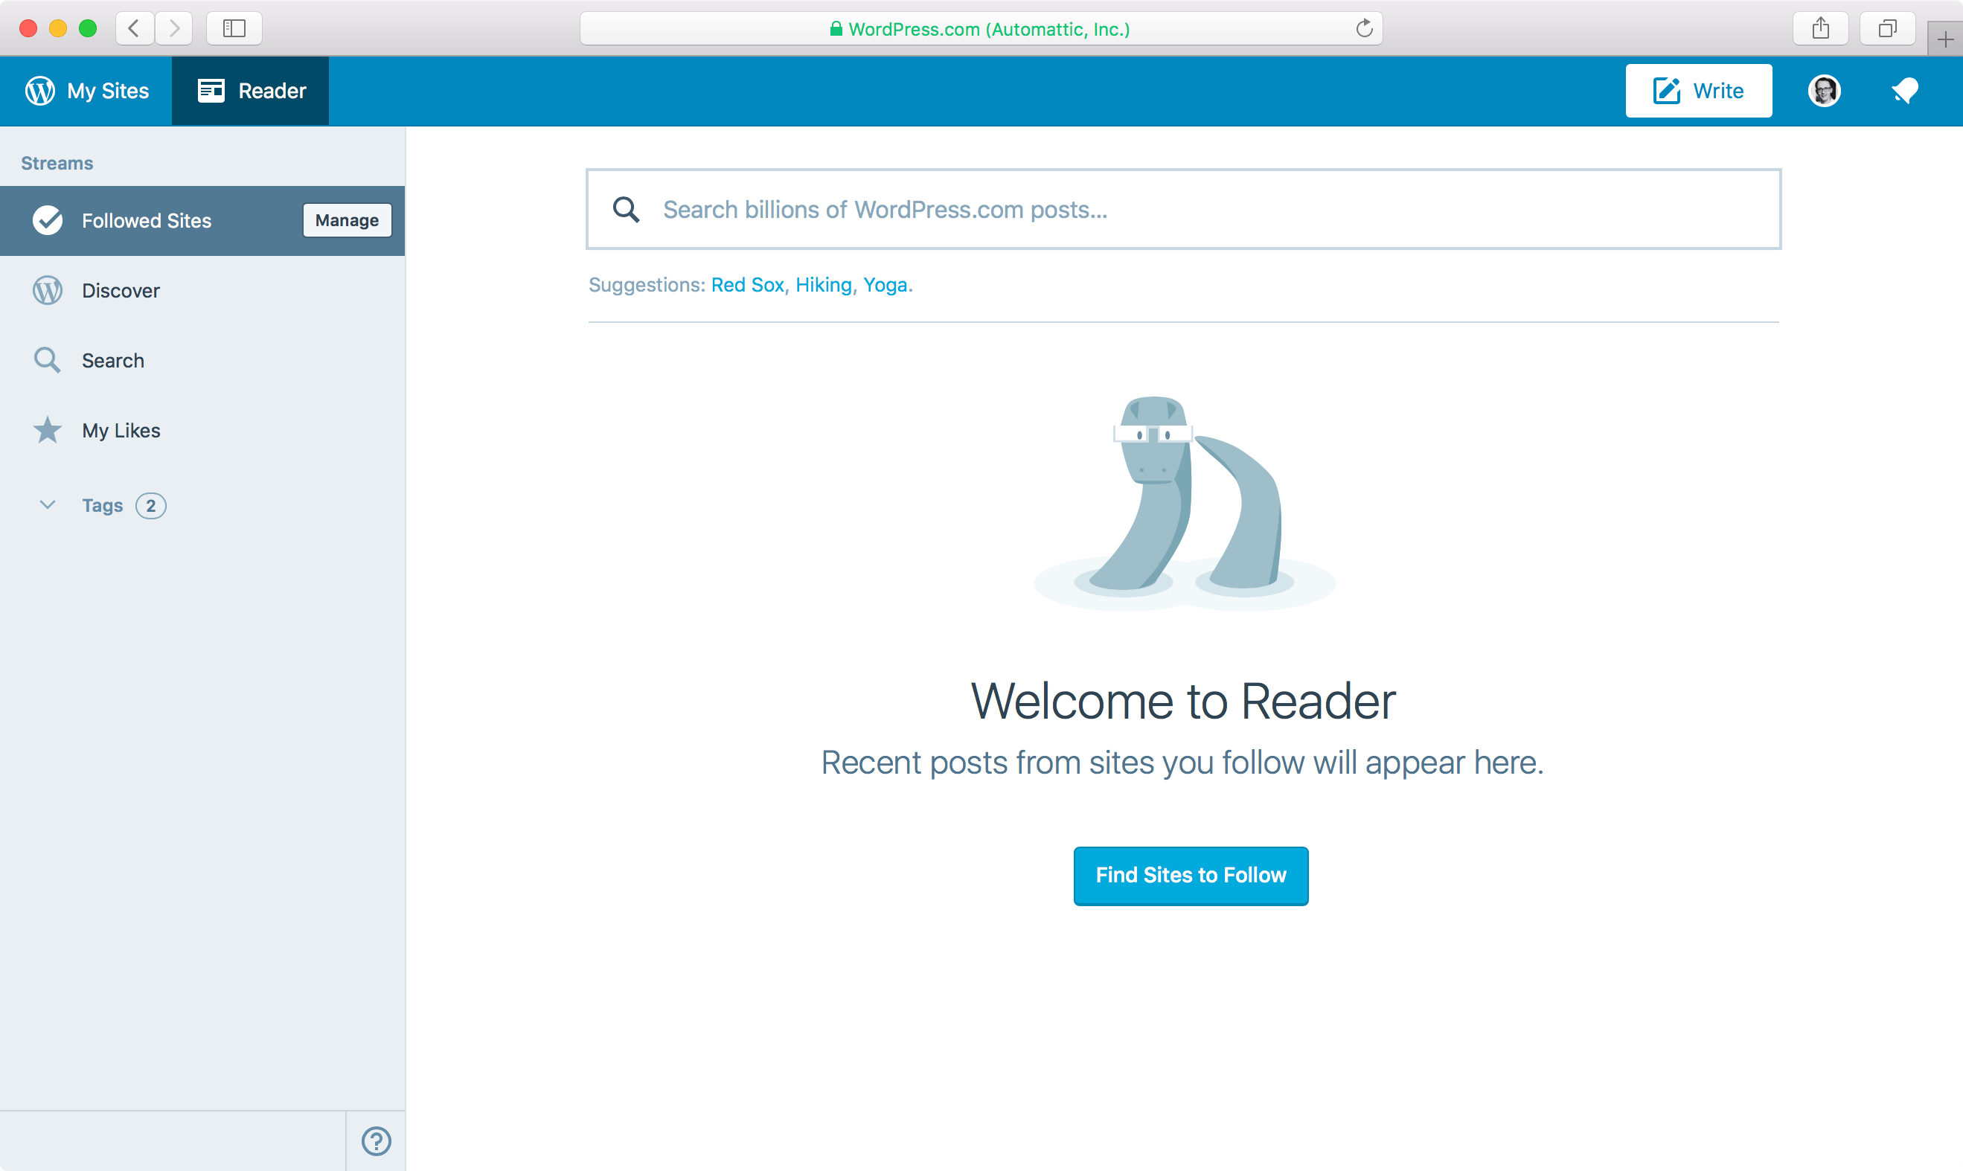Image resolution: width=1963 pixels, height=1171 pixels.
Task: Click Safari's reload page icon
Action: click(1364, 29)
